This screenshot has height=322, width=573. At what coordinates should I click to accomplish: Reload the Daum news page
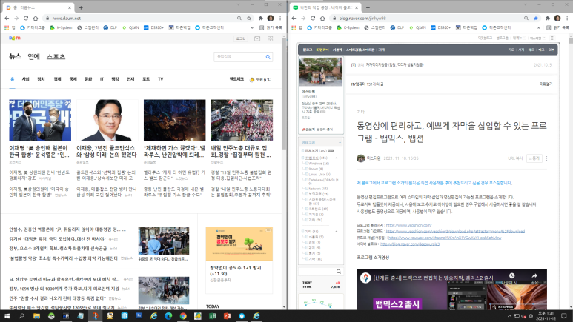coord(26,18)
